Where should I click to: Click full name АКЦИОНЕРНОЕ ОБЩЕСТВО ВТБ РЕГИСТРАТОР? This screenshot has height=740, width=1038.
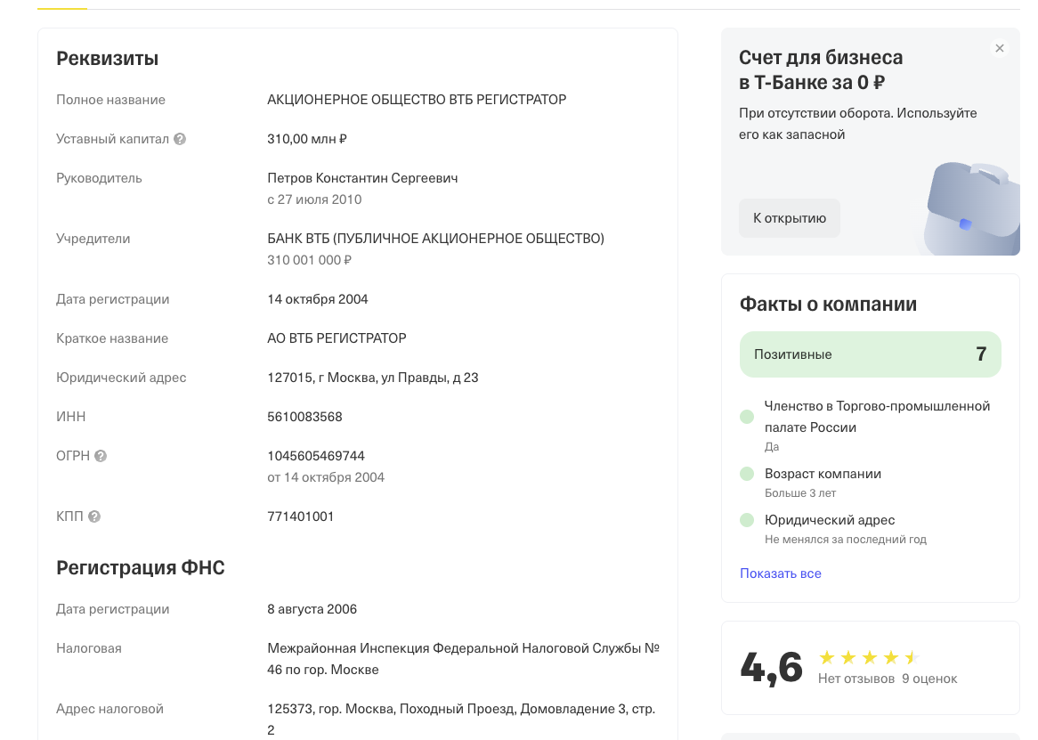coord(417,100)
